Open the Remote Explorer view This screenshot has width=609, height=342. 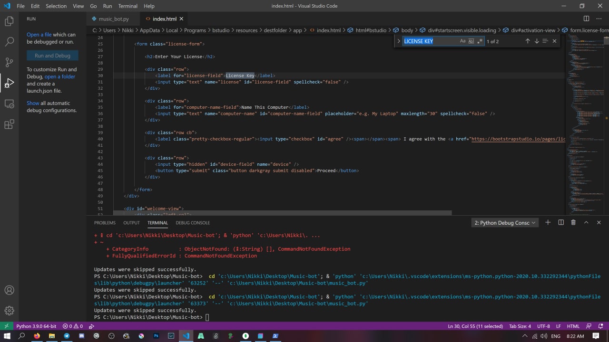[x=9, y=104]
